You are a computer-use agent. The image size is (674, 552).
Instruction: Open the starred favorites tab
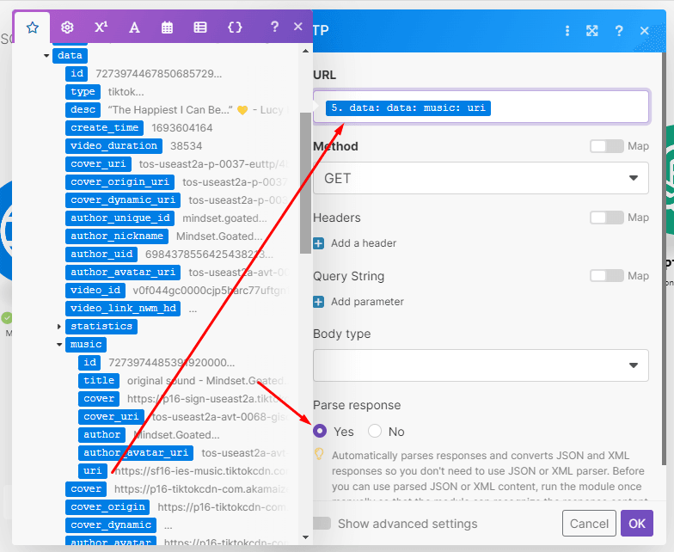click(33, 28)
